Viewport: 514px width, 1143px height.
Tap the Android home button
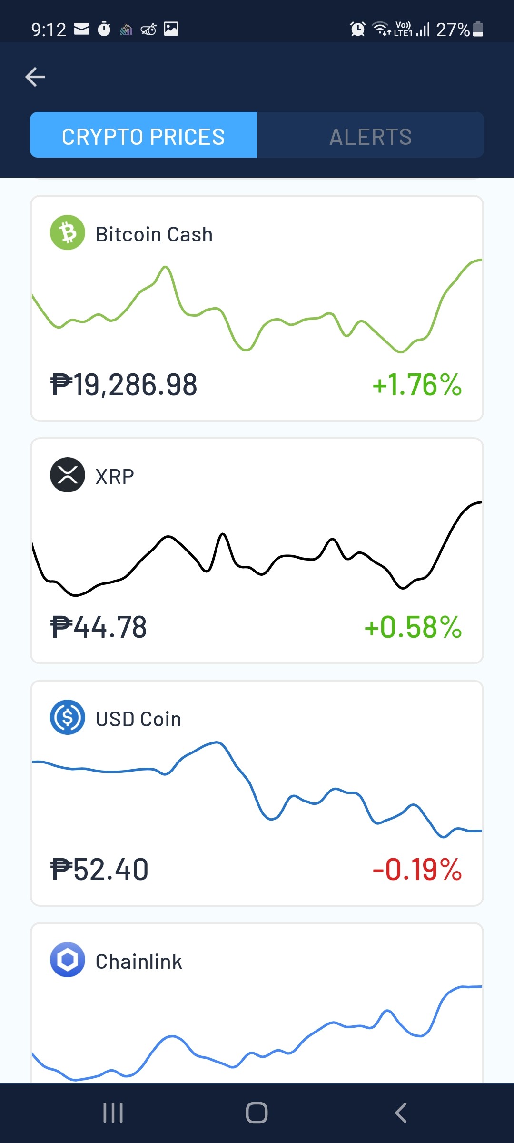tap(257, 1113)
